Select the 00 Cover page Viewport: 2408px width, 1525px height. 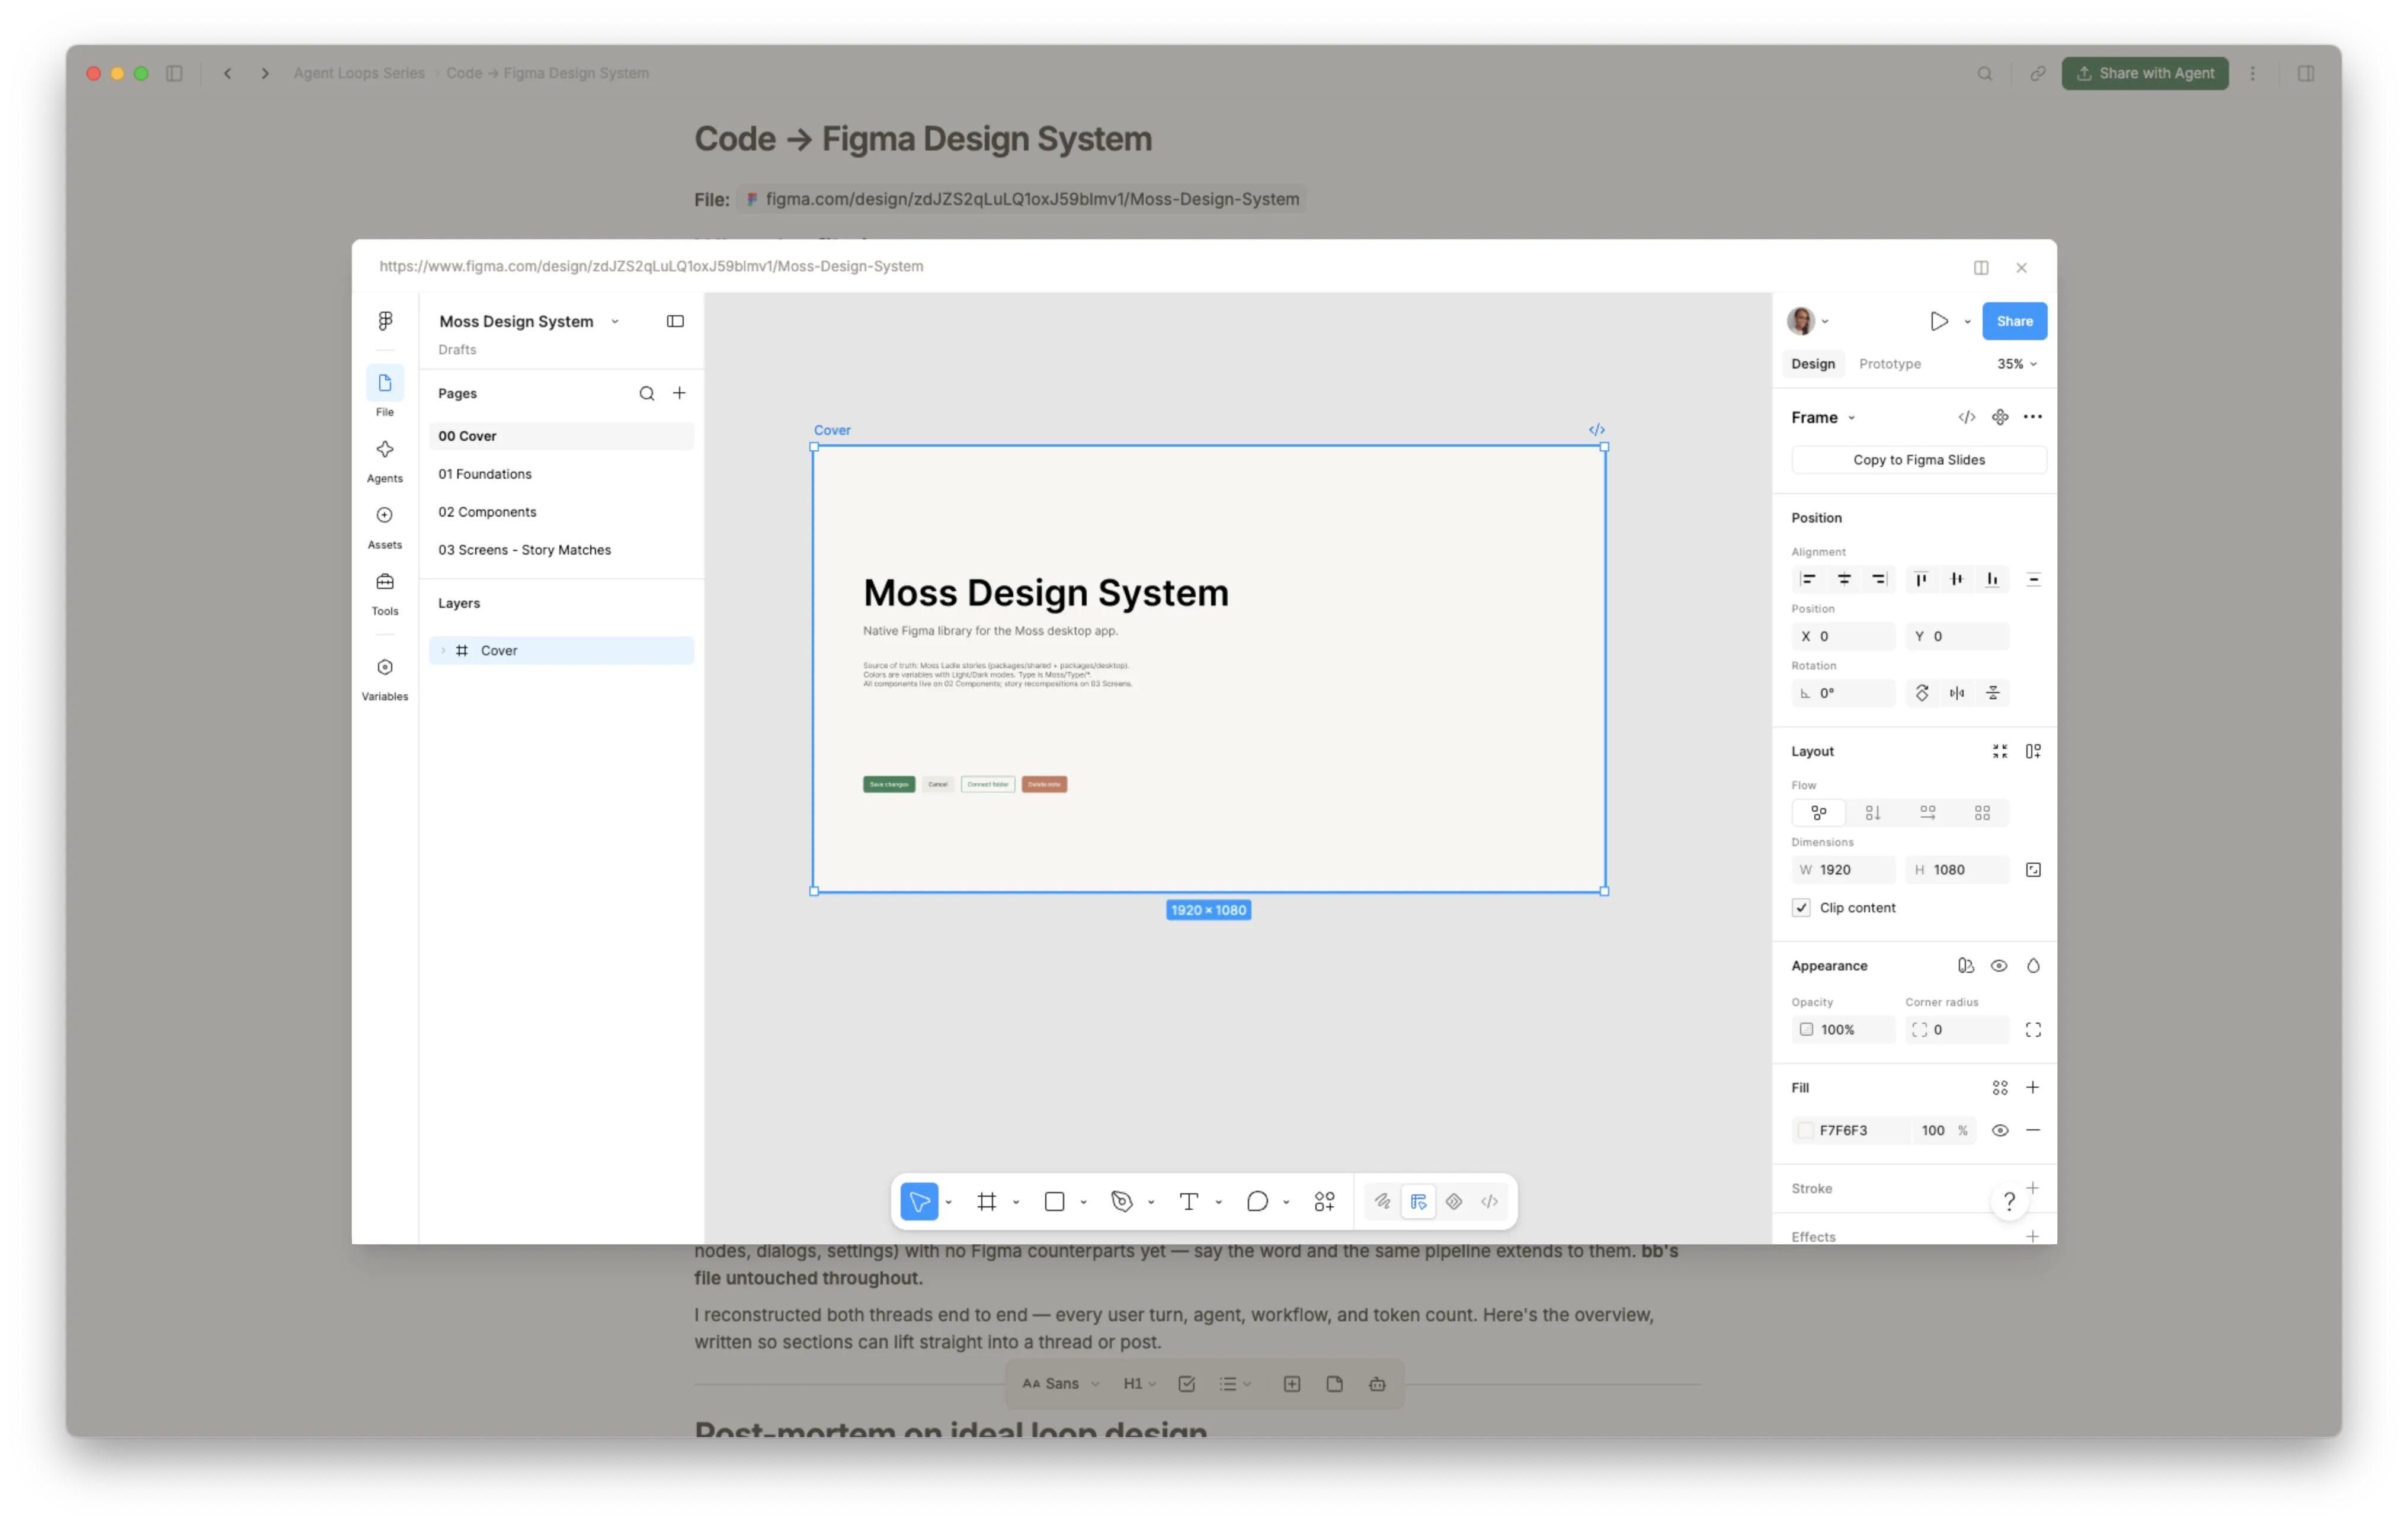pos(561,436)
